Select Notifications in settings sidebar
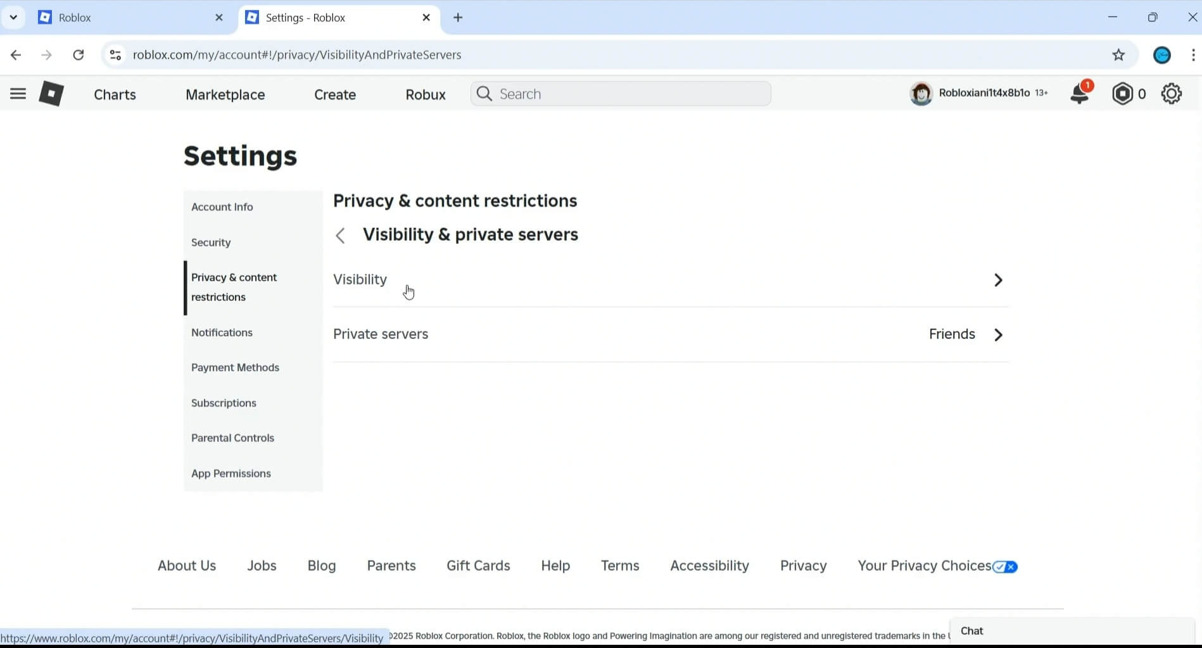The width and height of the screenshot is (1202, 648). click(253, 333)
